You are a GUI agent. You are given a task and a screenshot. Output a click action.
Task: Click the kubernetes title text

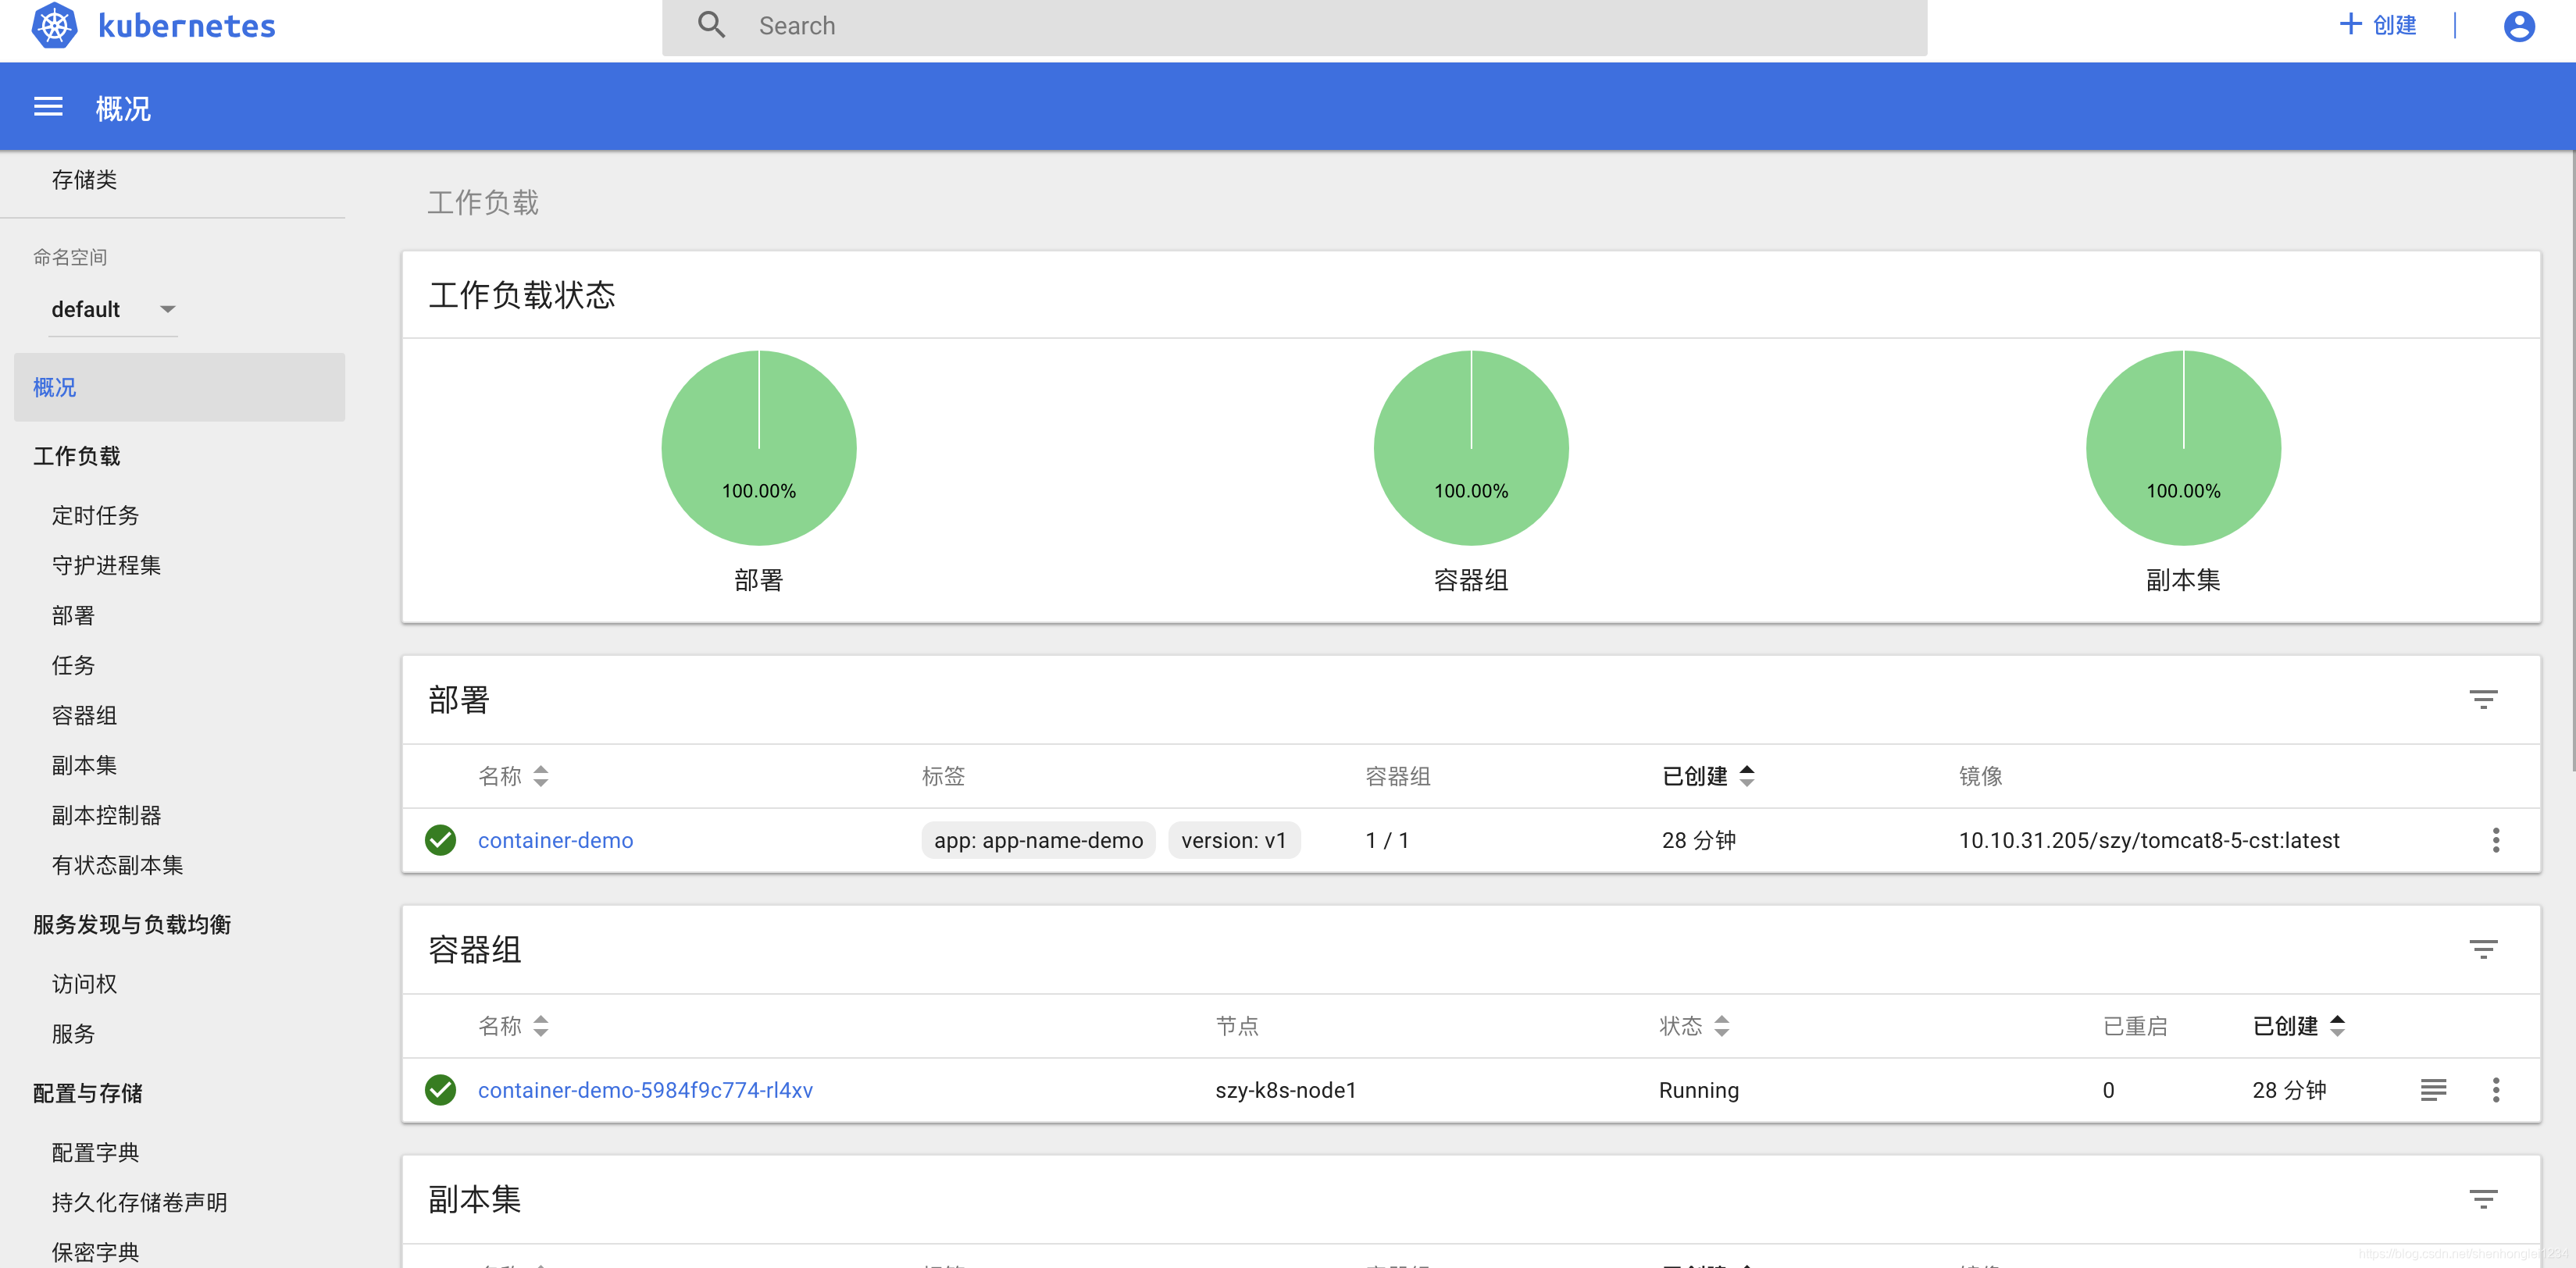tap(187, 26)
